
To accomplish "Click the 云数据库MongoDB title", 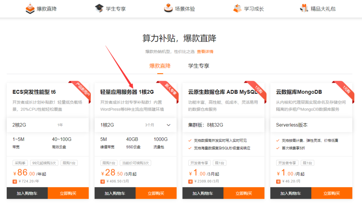I will 299,92.
